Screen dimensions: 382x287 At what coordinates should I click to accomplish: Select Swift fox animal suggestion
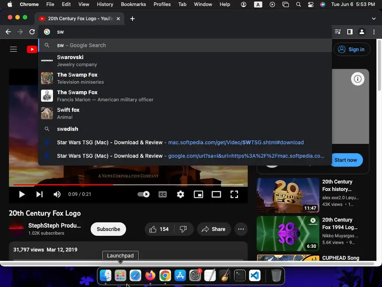click(x=185, y=113)
